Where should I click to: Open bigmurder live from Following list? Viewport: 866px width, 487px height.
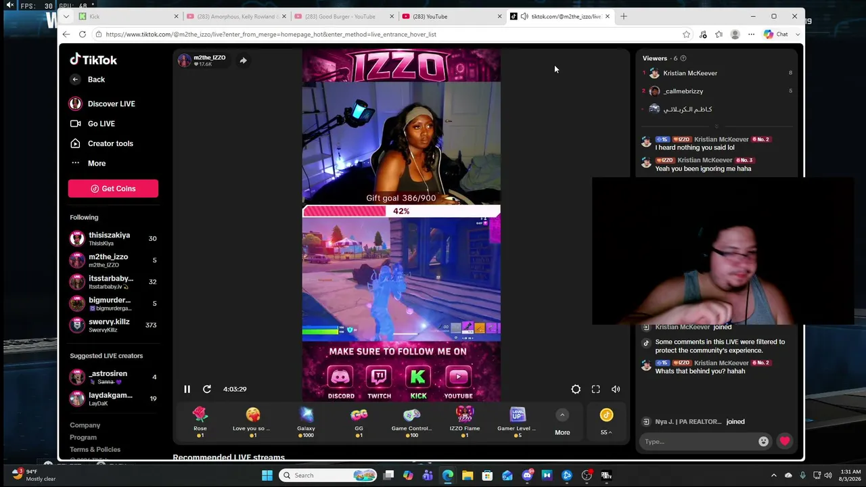113,304
